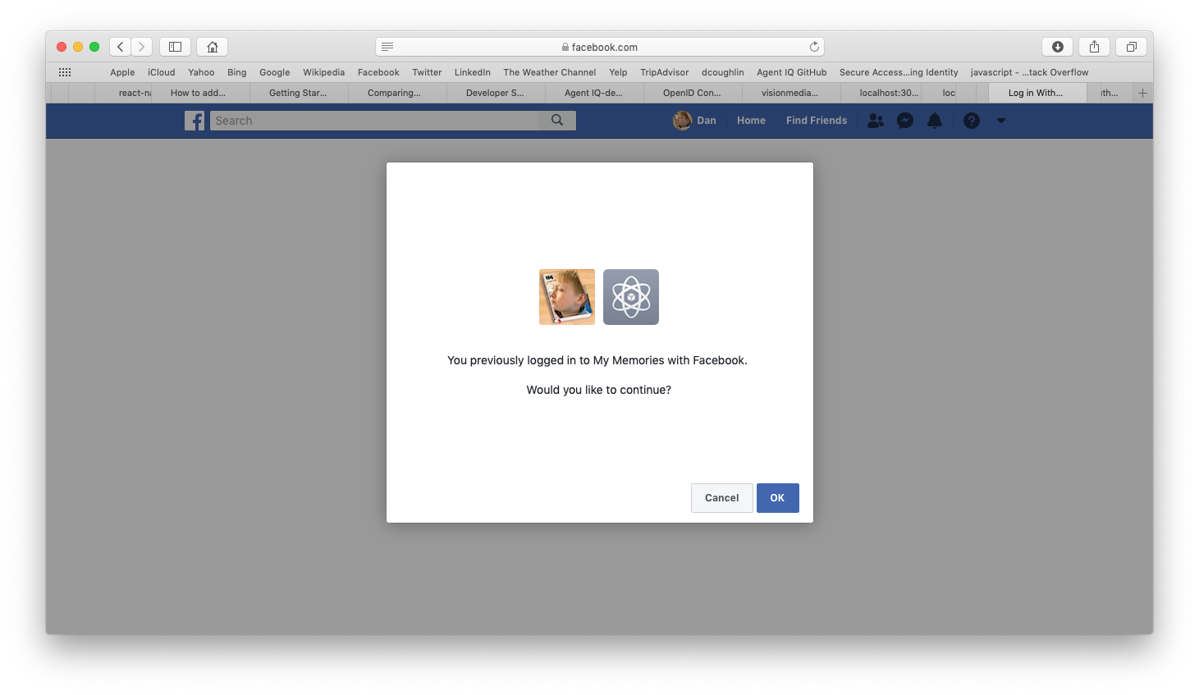Open the LinkedIn bookmark
Viewport: 1199px width, 695px height.
tap(473, 72)
